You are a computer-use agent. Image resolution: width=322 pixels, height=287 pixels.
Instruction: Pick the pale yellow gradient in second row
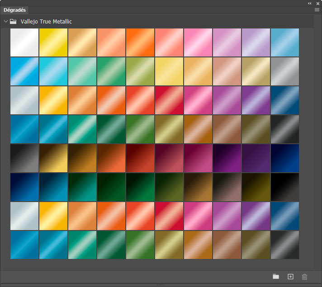pyautogui.click(x=169, y=71)
